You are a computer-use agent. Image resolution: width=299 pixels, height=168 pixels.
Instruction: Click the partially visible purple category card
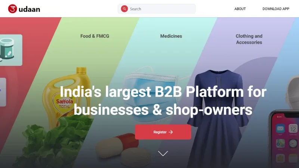pyautogui.click(x=3, y=92)
